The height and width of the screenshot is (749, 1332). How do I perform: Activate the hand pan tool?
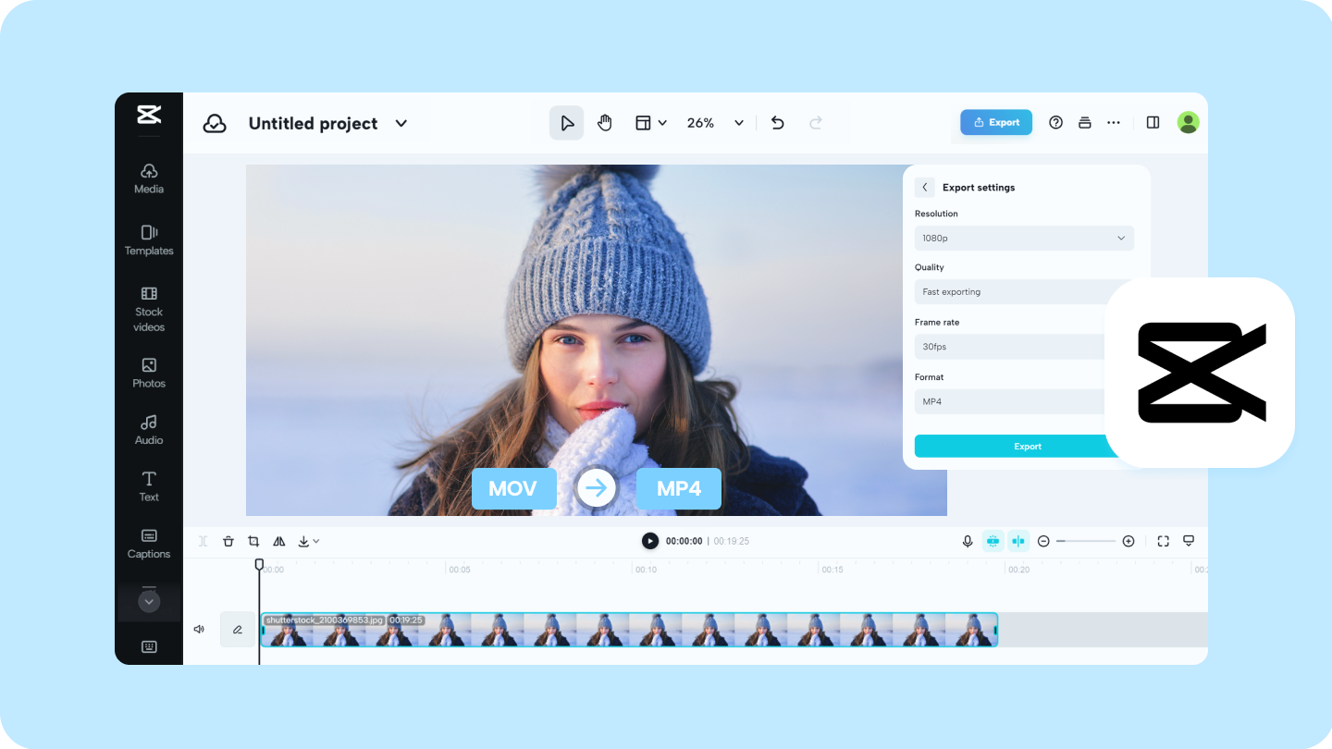tap(605, 122)
